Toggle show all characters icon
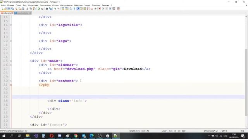Screen dimensions: 248x139 click(74, 8)
